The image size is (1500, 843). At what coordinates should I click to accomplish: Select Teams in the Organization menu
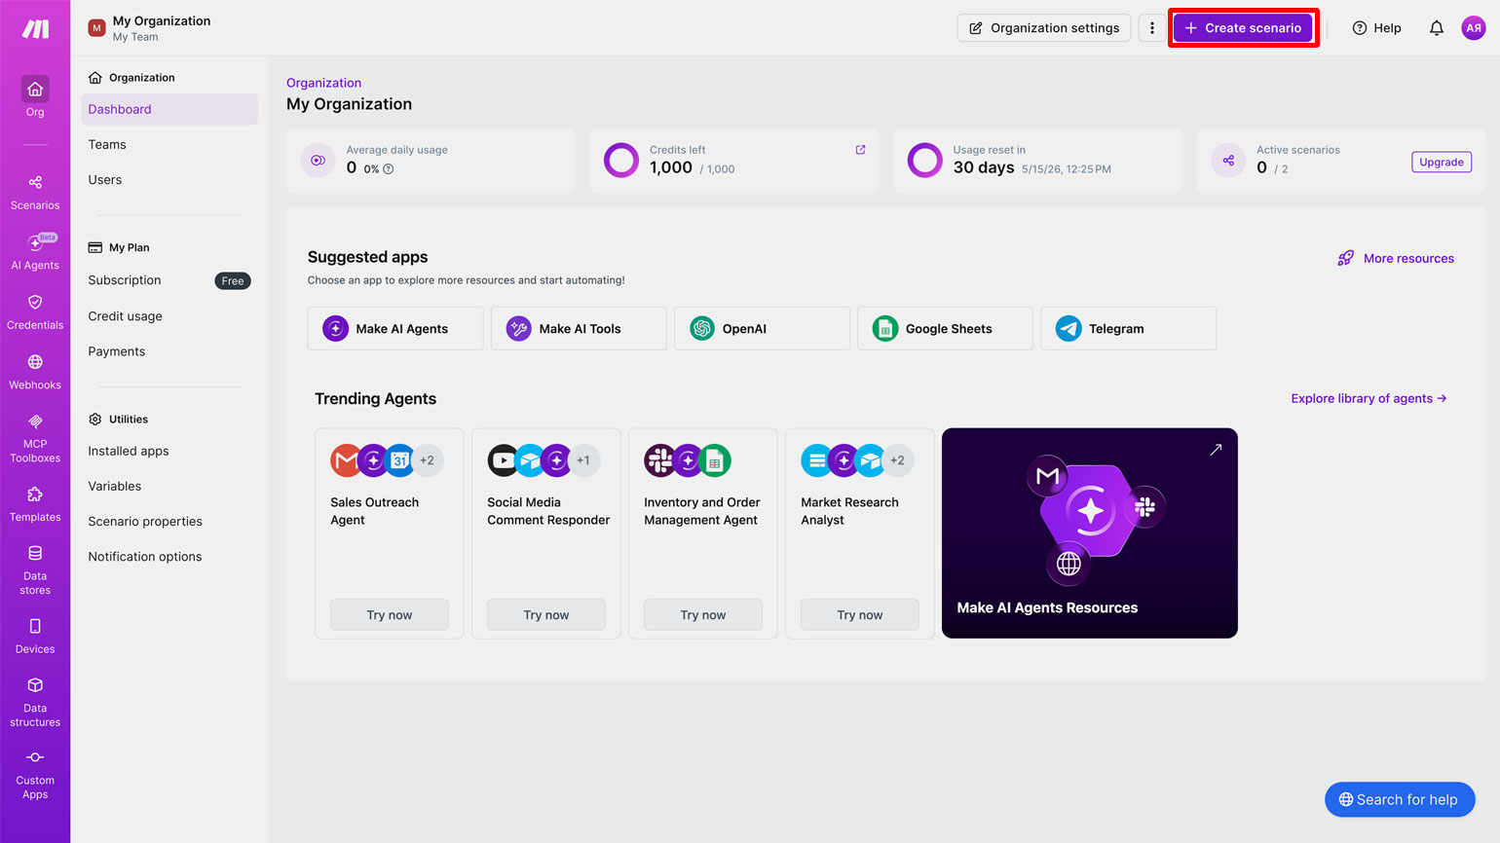(107, 145)
